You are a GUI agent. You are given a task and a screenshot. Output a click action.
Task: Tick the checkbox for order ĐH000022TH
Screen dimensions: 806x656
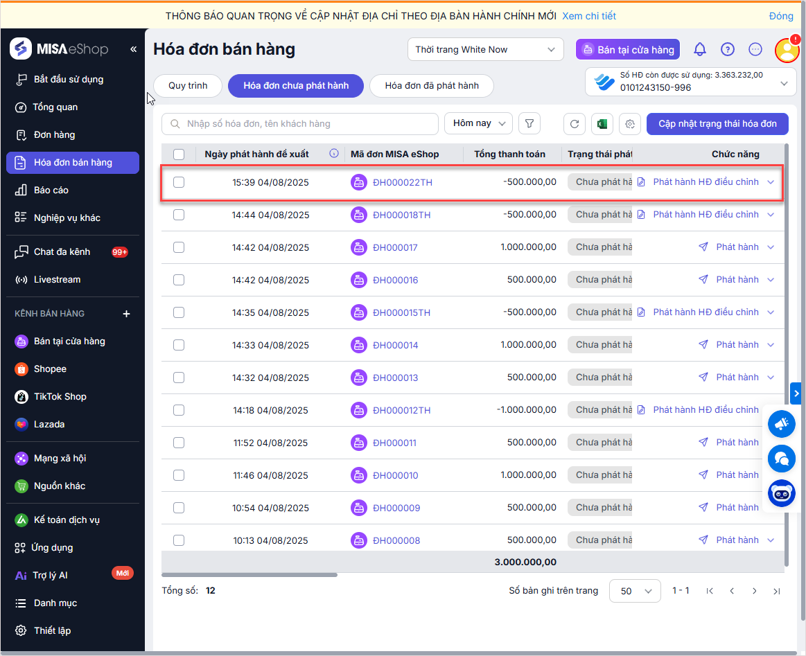pyautogui.click(x=179, y=182)
